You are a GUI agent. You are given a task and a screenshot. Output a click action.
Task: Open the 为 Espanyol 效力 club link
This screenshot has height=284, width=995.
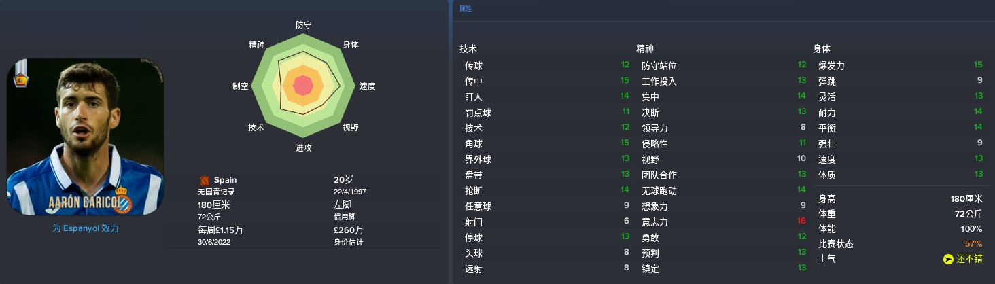(86, 228)
